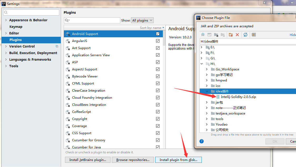Go to home directory in file chooser
296x167 pixels.
click(x=203, y=35)
